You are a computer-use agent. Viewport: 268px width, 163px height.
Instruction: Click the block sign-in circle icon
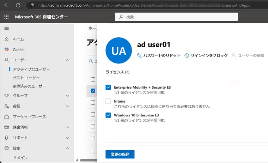pyautogui.click(x=187, y=55)
